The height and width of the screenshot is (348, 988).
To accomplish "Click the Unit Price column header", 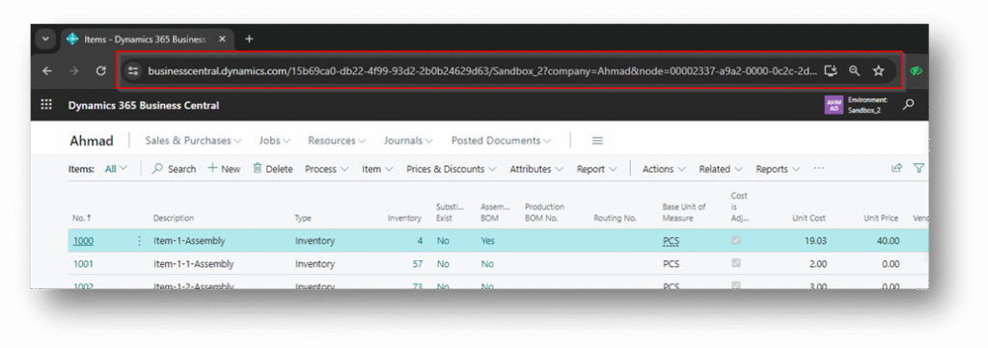I will 881,218.
